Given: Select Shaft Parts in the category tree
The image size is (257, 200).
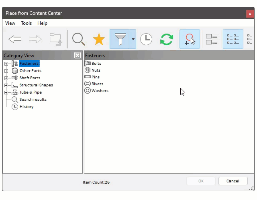Looking at the screenshot, I should [x=30, y=78].
